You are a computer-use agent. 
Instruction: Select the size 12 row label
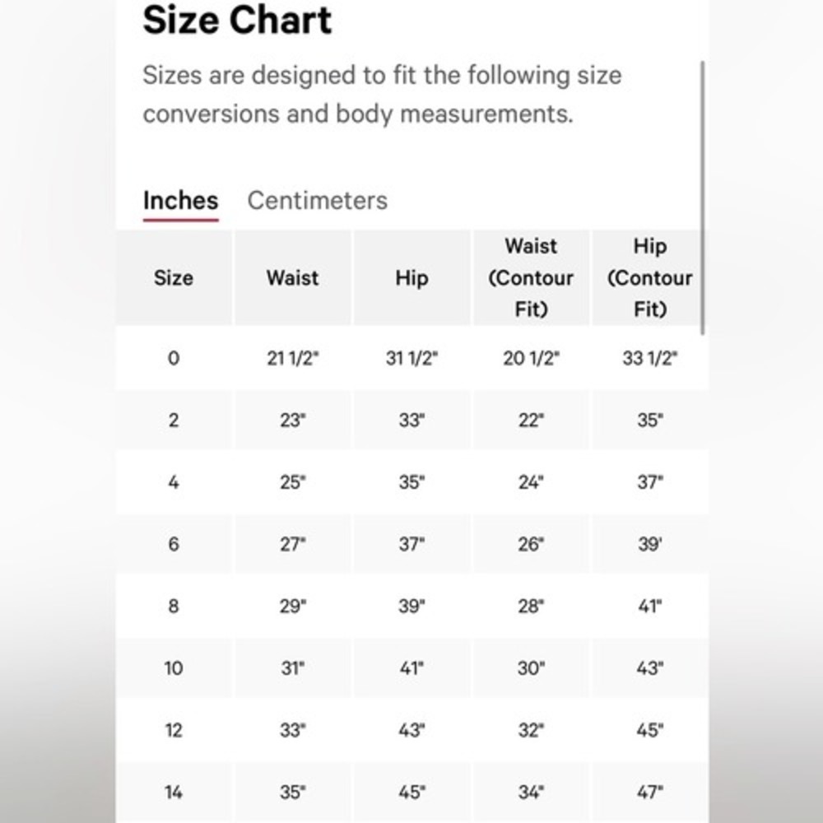click(173, 730)
